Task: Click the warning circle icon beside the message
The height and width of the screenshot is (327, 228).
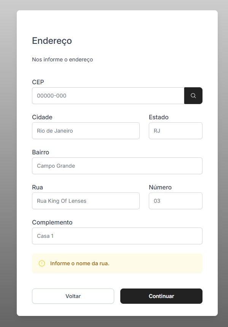Action: (x=42, y=263)
